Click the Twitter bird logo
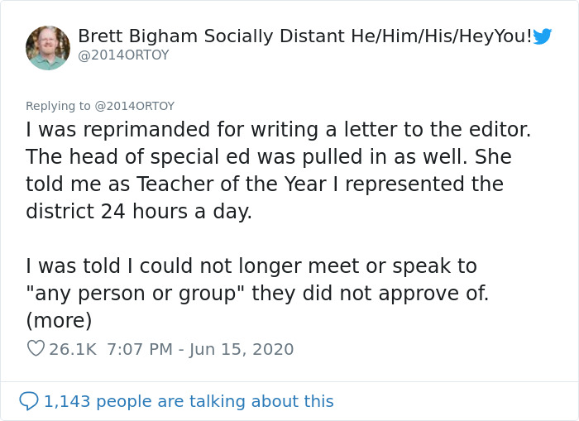The width and height of the screenshot is (579, 421). [x=543, y=36]
